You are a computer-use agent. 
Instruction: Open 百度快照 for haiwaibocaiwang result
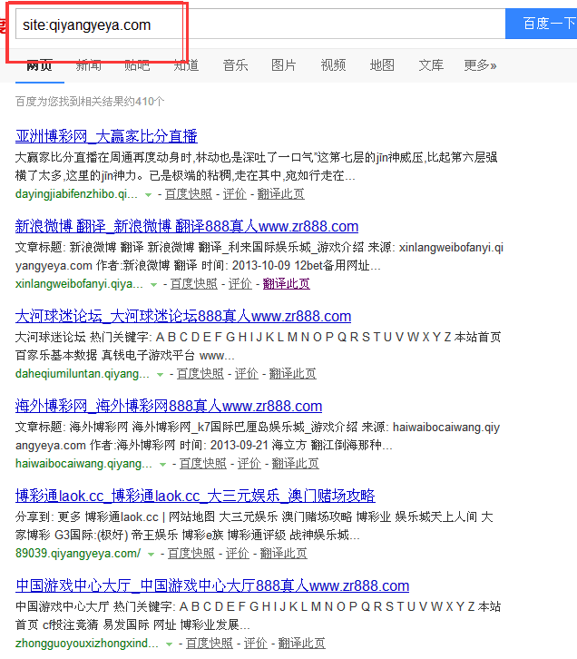point(203,464)
